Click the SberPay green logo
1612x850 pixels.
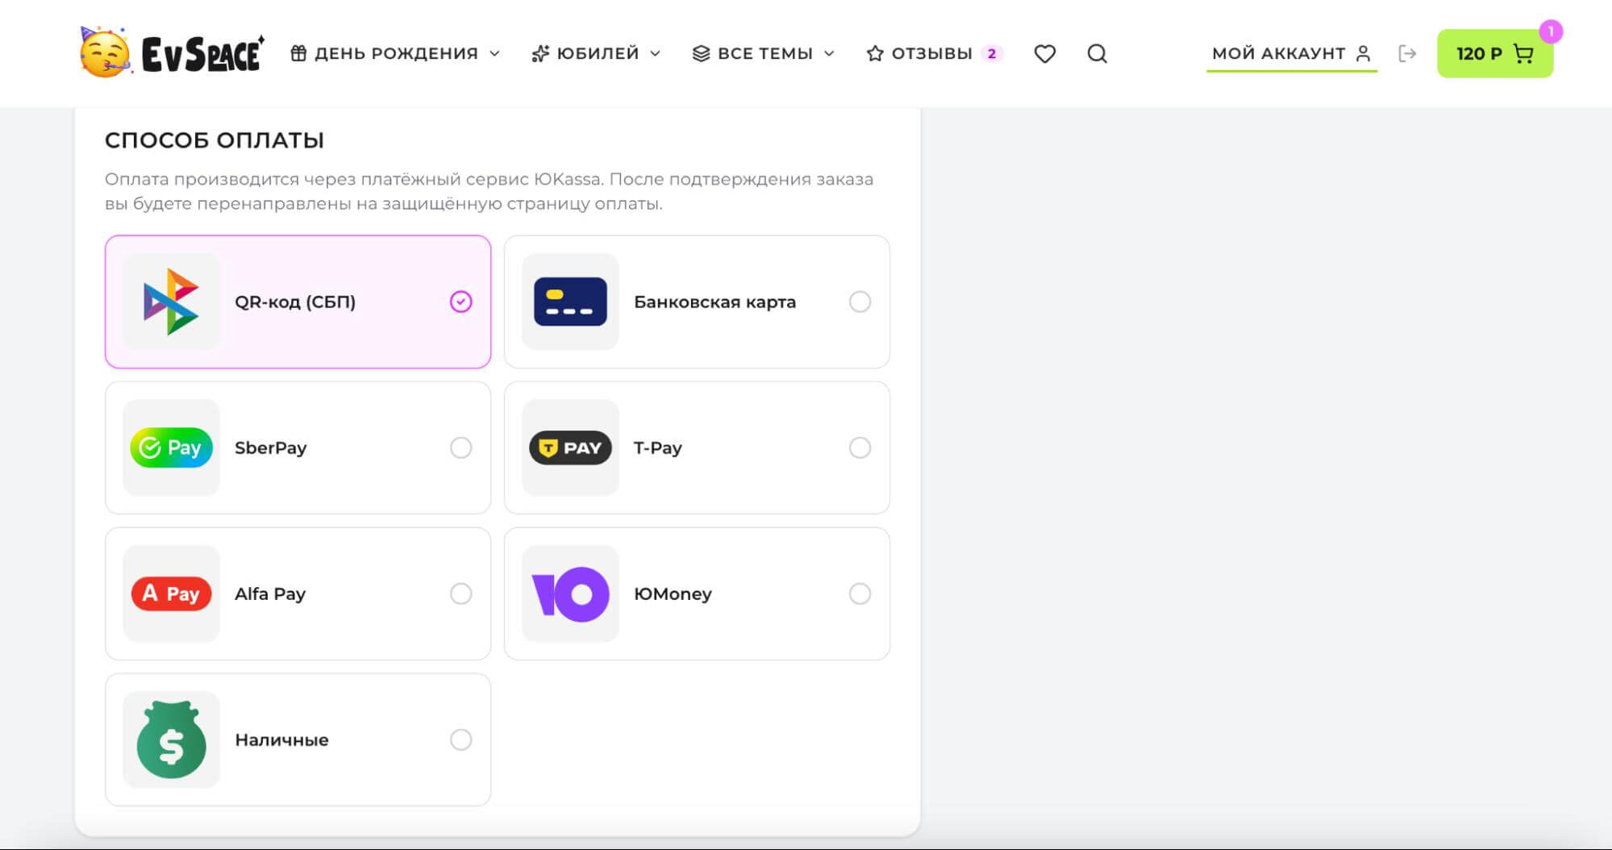(x=171, y=448)
